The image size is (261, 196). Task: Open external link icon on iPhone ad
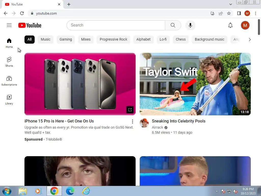click(x=130, y=110)
